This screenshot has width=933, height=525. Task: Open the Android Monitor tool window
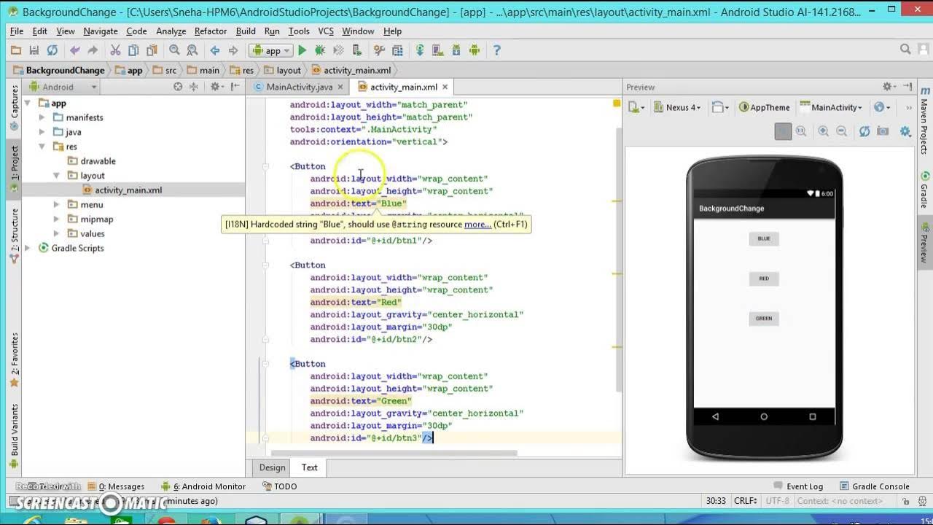(203, 486)
